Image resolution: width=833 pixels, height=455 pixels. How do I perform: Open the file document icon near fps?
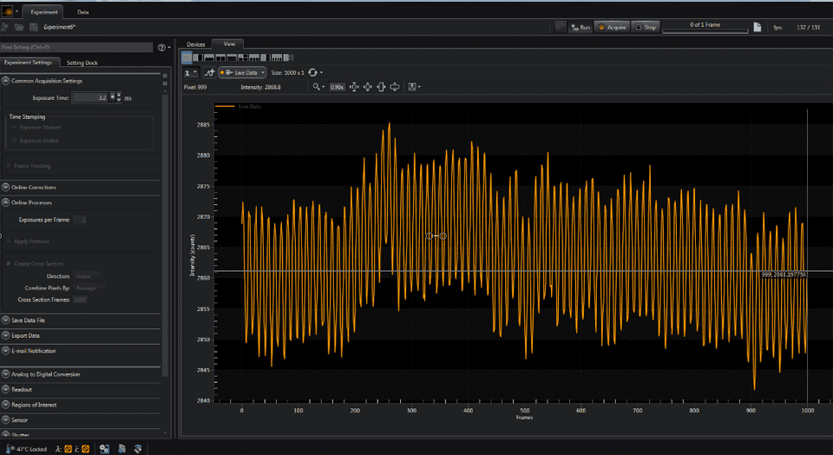click(758, 27)
